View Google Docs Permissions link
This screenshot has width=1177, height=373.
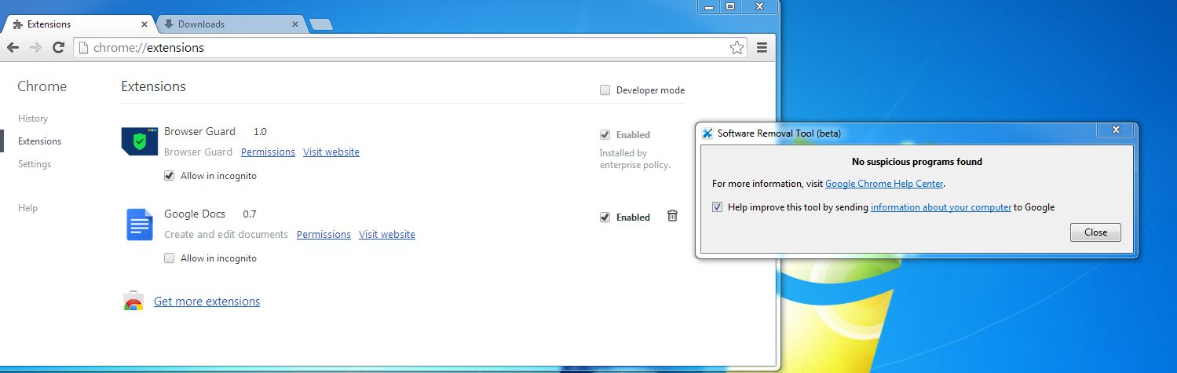tap(323, 235)
